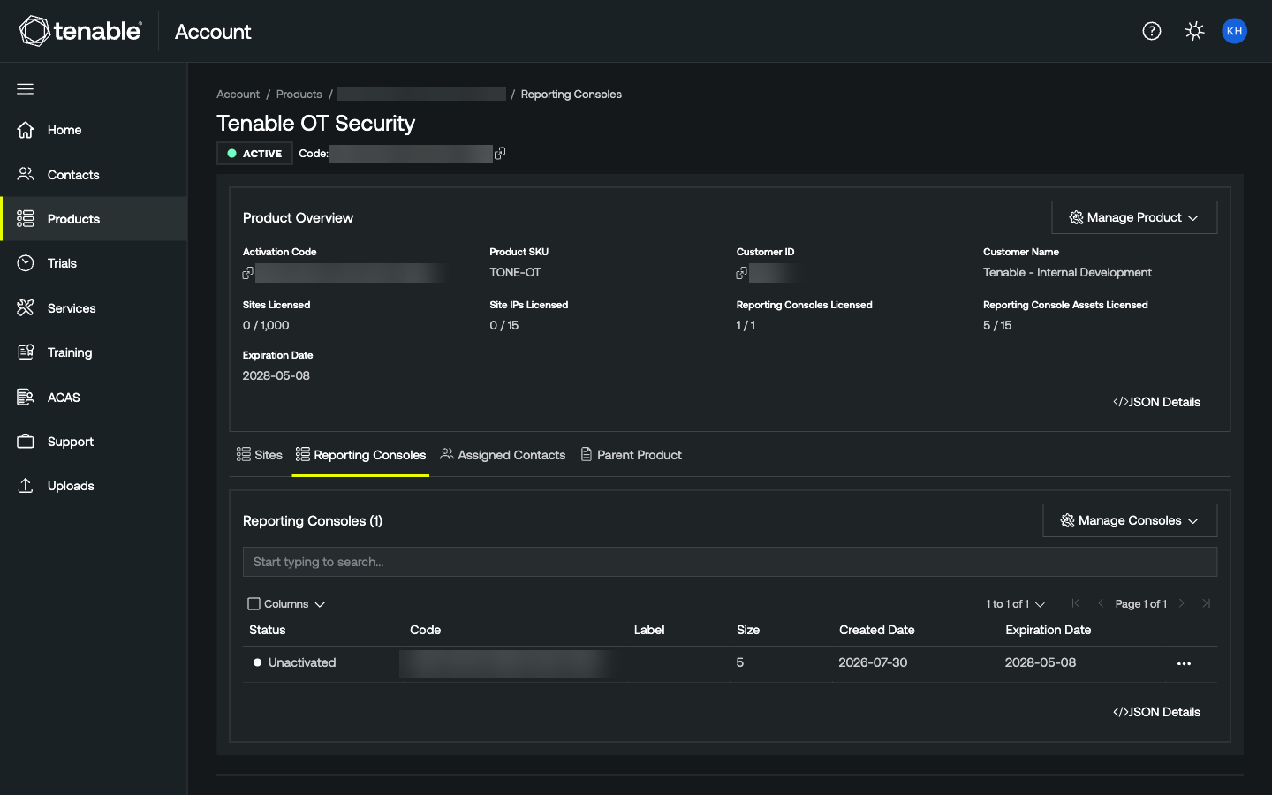The height and width of the screenshot is (795, 1272).
Task: Sort table by Expiration Date column header
Action: point(1048,630)
